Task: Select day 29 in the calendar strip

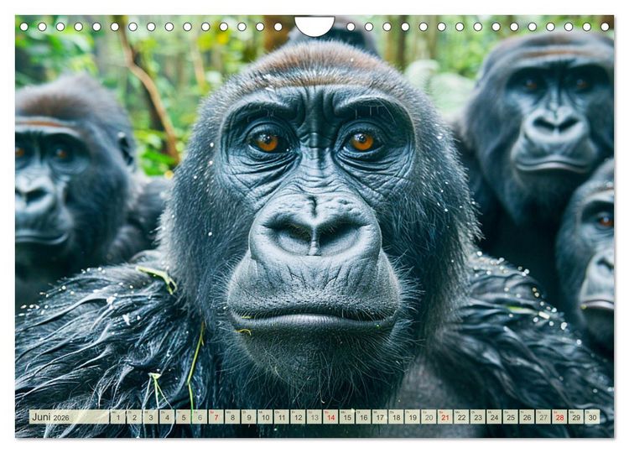Action: click(576, 417)
